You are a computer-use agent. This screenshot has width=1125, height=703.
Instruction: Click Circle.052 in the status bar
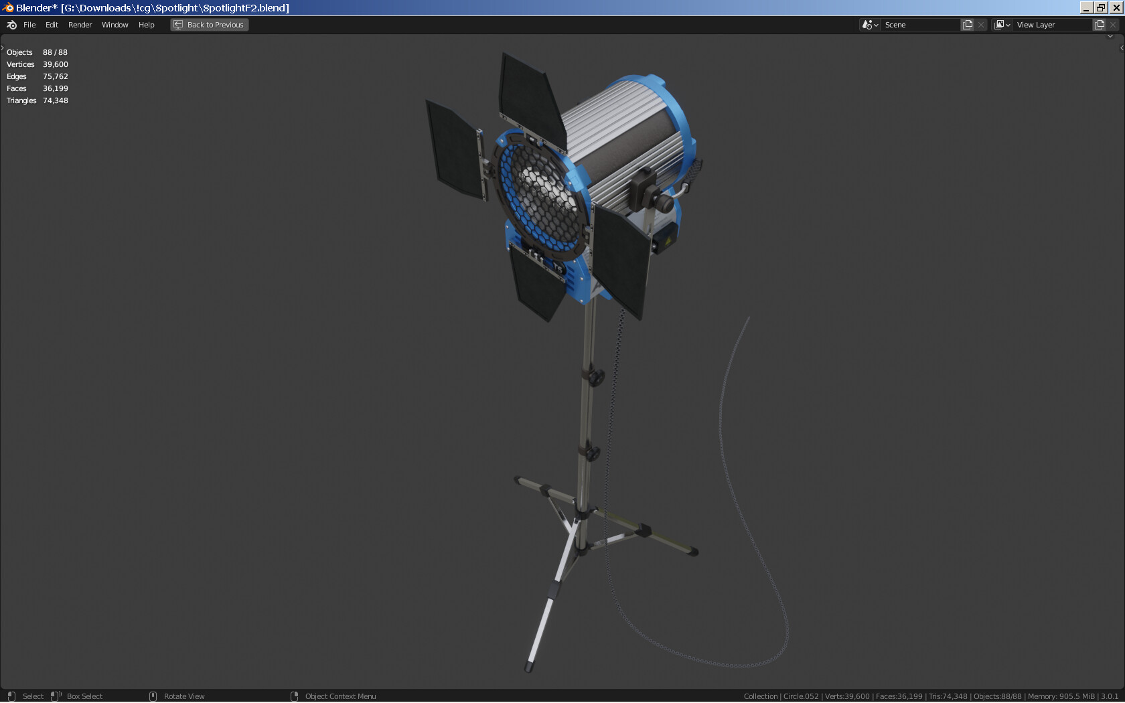click(802, 696)
